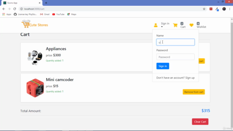Image resolution: width=233 pixels, height=131 pixels.
Task: Open the Apps bookmark
Action: 7,14
